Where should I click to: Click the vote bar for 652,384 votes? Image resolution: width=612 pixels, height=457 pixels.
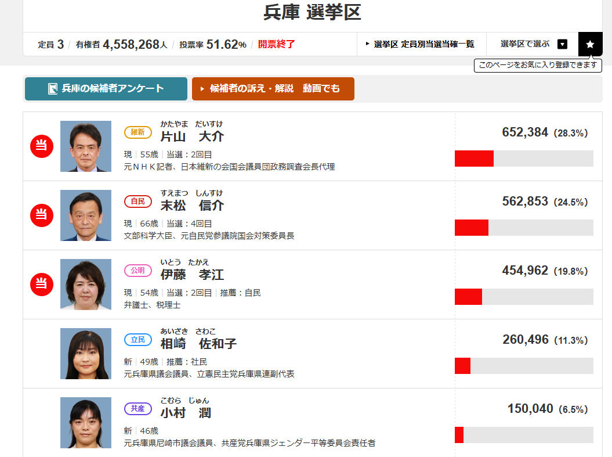[524, 159]
